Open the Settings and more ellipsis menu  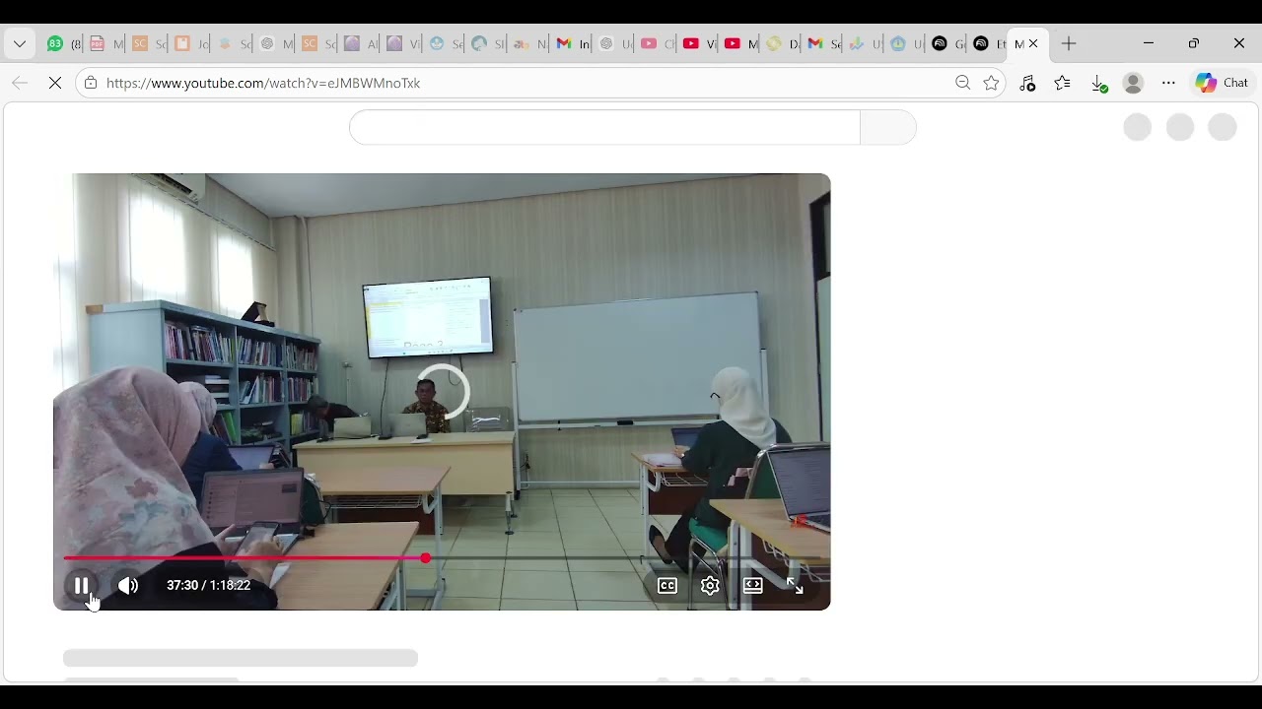(x=1168, y=83)
